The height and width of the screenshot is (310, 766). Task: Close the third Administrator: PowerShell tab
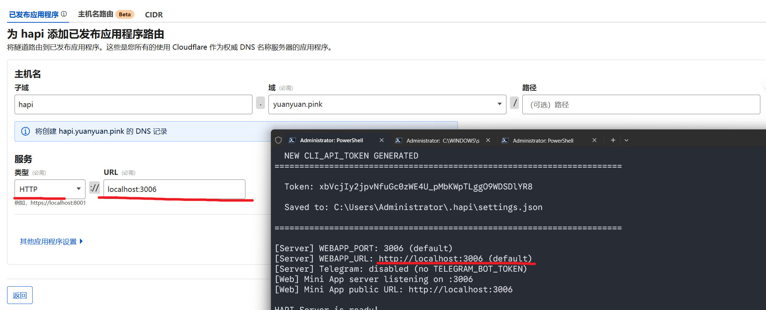tap(594, 140)
